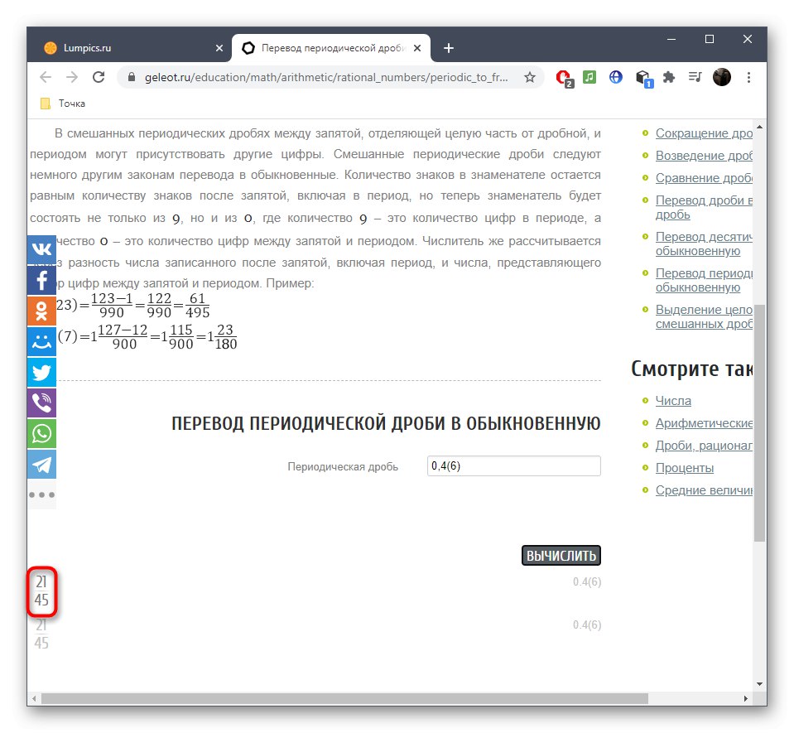The height and width of the screenshot is (733, 794).
Task: Switch to the Chrome profile avatar
Action: pos(721,77)
